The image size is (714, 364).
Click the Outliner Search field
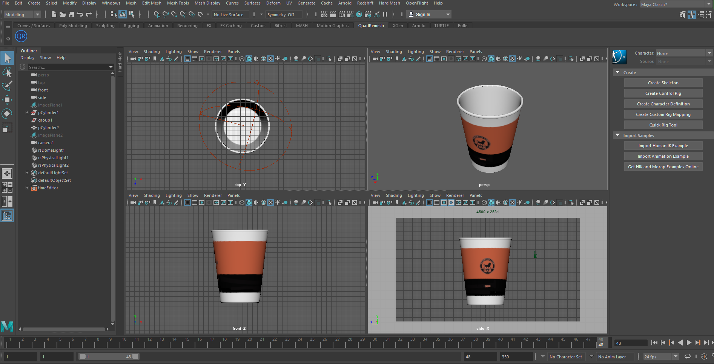(x=71, y=67)
